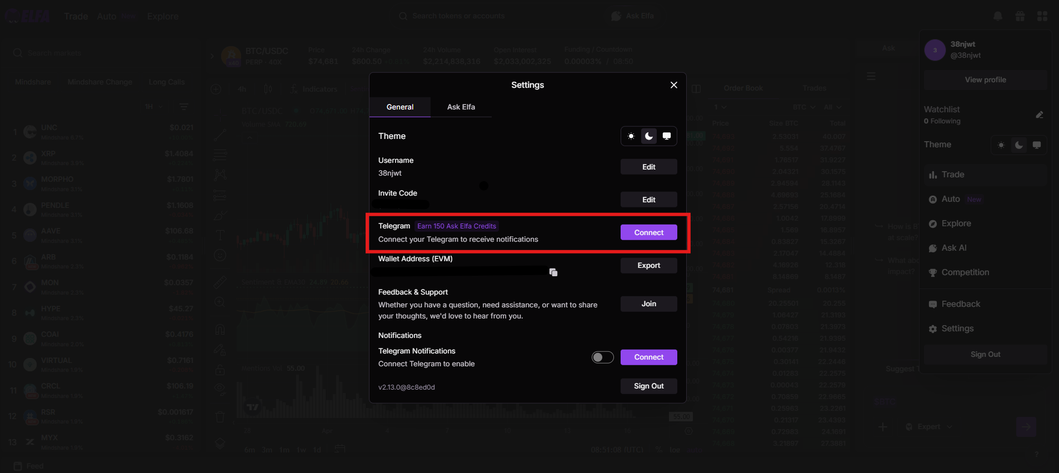The width and height of the screenshot is (1059, 473).
Task: Open the 1H timeframe dropdown in market list
Action: click(154, 106)
